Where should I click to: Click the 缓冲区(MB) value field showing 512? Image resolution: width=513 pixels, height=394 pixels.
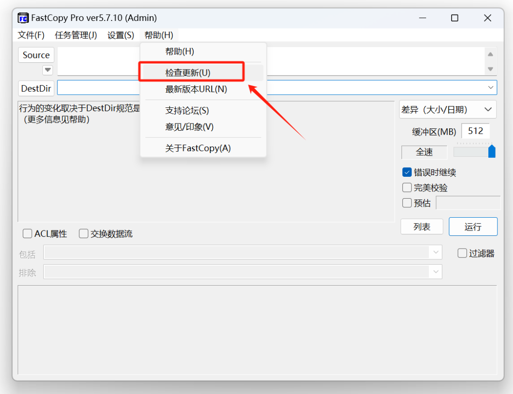coord(475,131)
